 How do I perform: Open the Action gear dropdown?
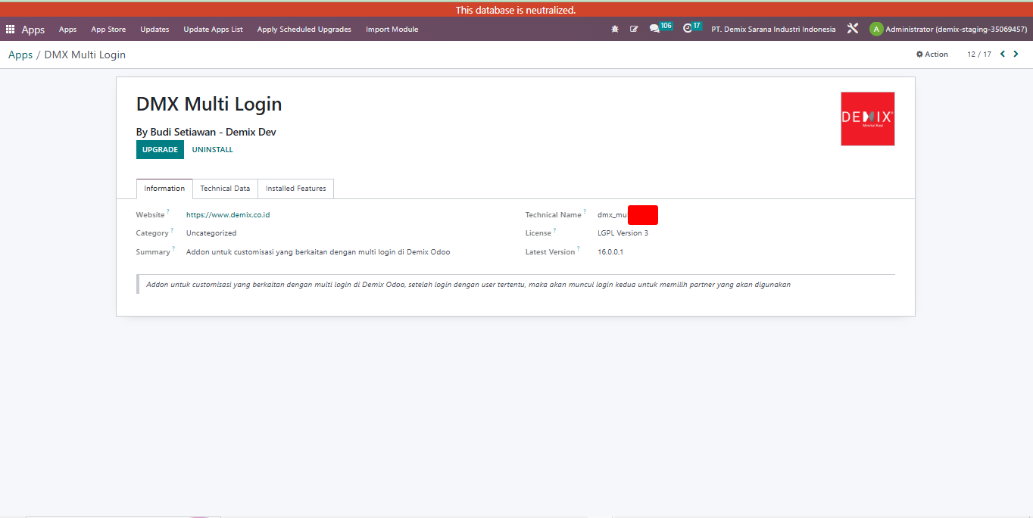932,55
